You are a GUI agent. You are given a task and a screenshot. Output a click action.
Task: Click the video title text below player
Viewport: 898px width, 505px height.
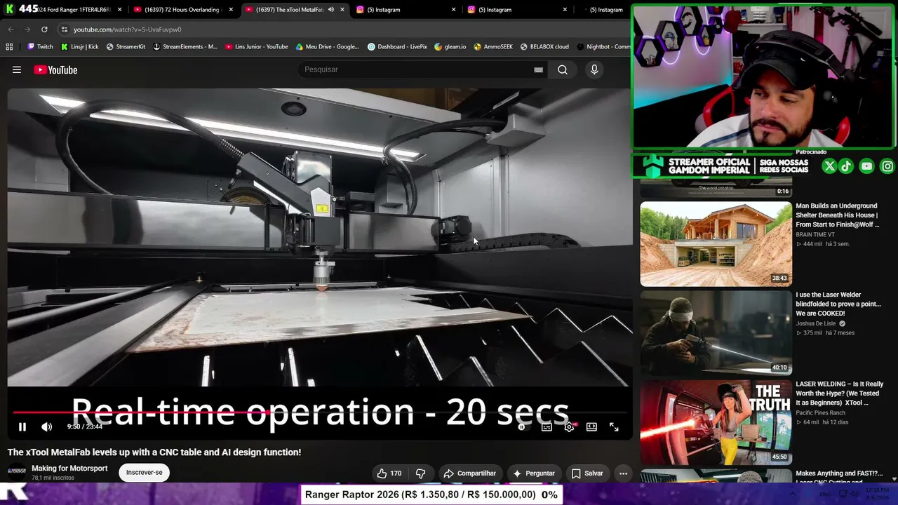(x=154, y=452)
